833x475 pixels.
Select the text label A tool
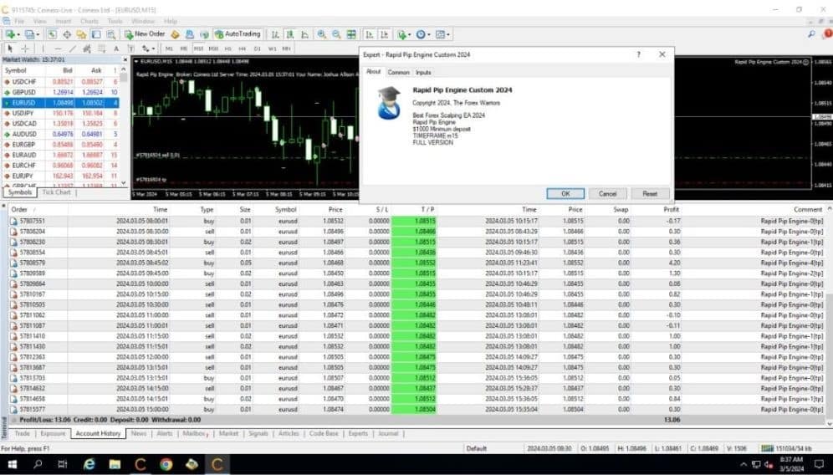(115, 49)
